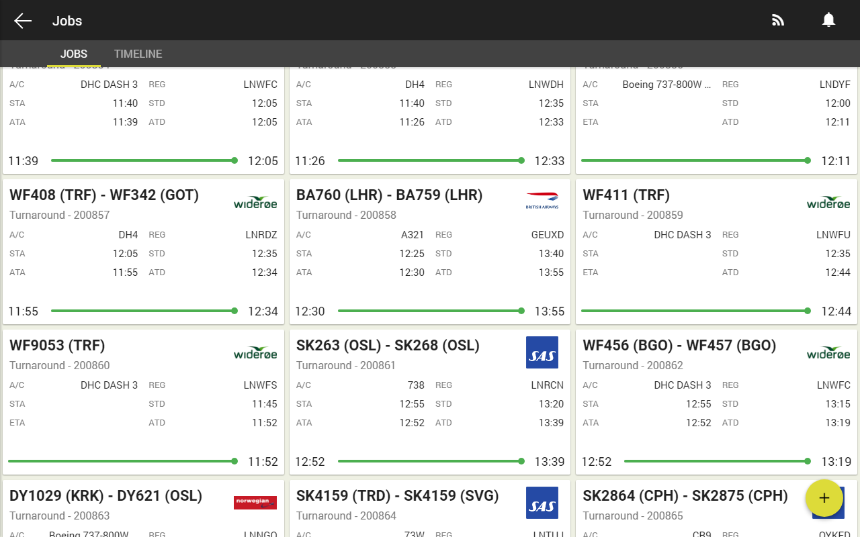The height and width of the screenshot is (537, 860).
Task: Open WF408 (TRF) - WF342 (GOT) job
Action: coord(104,195)
